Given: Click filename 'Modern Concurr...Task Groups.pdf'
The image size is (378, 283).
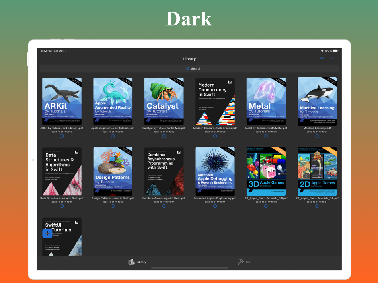Looking at the screenshot, I should coord(215,128).
